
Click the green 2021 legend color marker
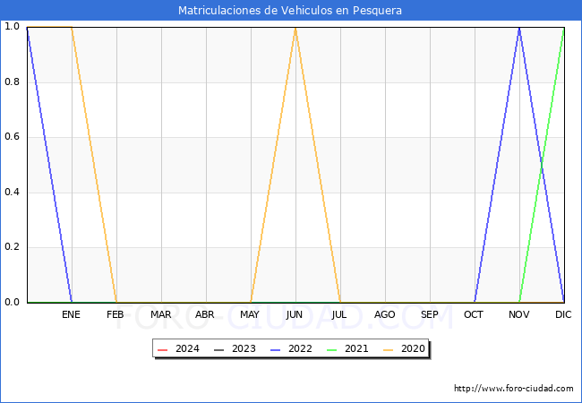point(332,350)
